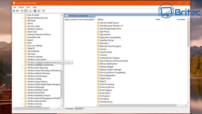The width and height of the screenshot is (202, 114).
Task: Click folder icon next to Edge UI
Action: pos(98,81)
